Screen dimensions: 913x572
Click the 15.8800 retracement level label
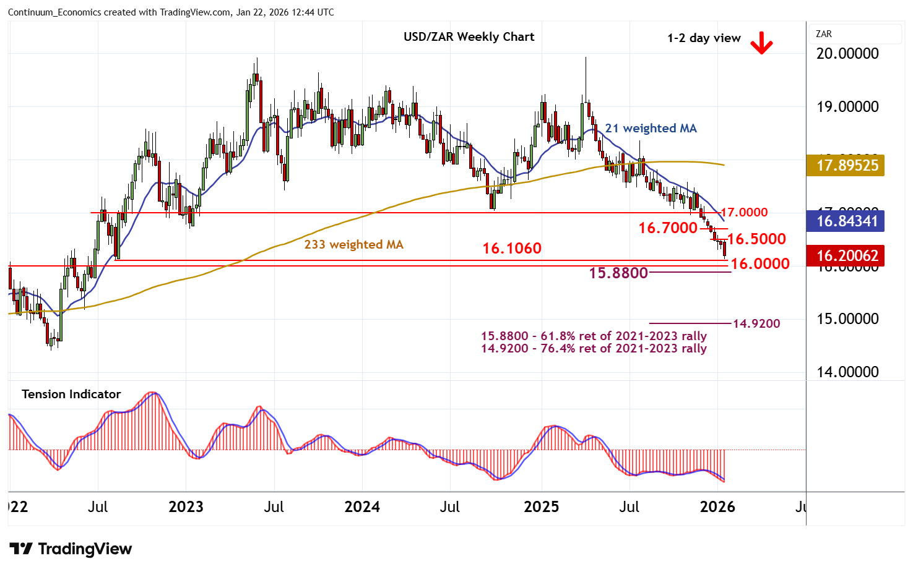tap(618, 273)
